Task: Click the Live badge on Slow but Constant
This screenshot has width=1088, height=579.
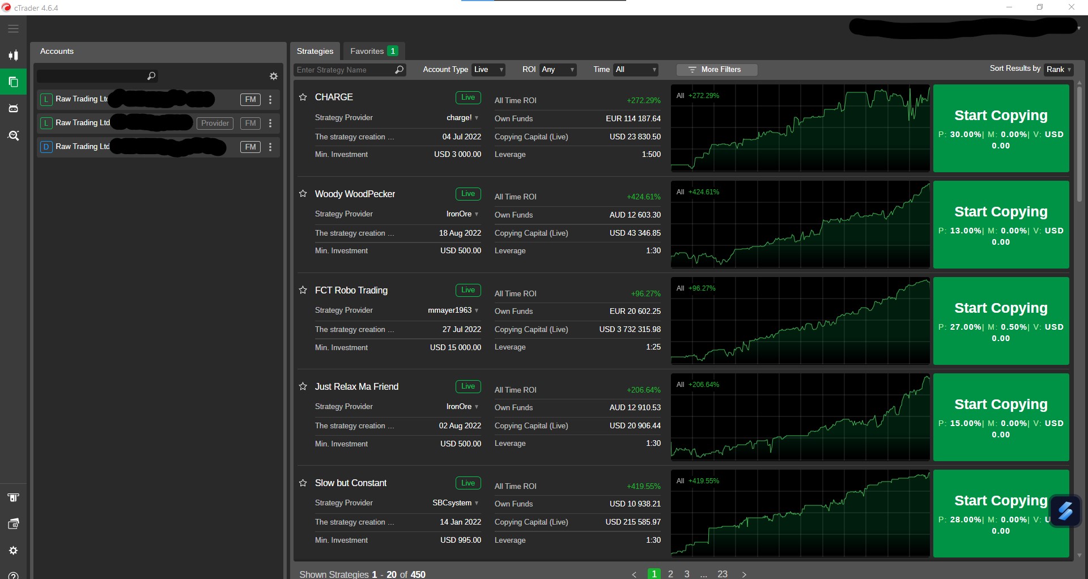Action: 468,483
